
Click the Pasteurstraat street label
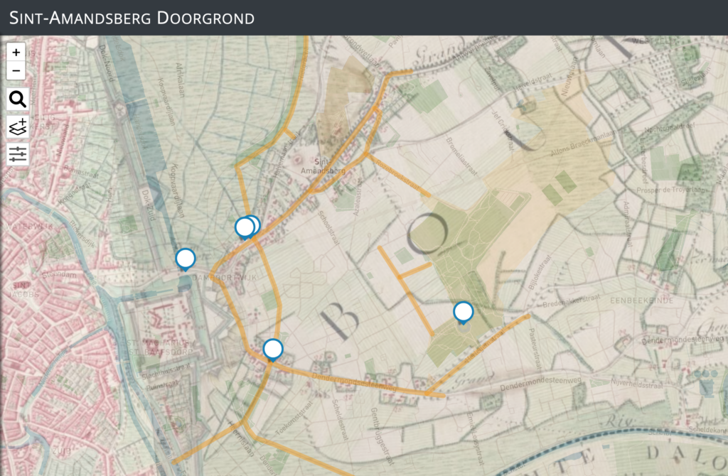click(x=535, y=349)
